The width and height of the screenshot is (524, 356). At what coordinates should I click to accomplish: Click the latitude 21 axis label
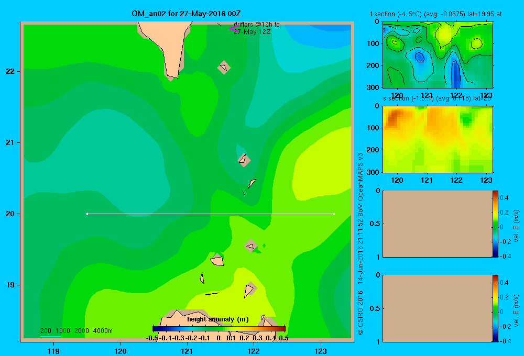click(x=10, y=142)
